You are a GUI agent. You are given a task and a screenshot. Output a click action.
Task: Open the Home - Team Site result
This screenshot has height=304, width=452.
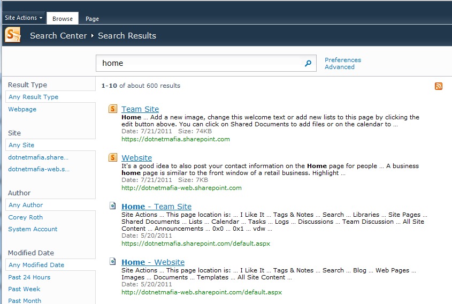tap(157, 207)
